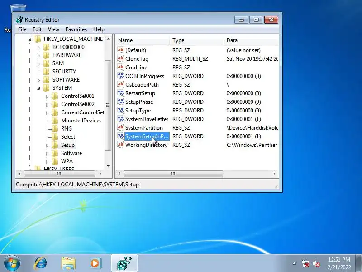Click the values pane horizontal scroll-right arrow
Image resolution: width=362 pixels, height=272 pixels.
[x=275, y=174]
